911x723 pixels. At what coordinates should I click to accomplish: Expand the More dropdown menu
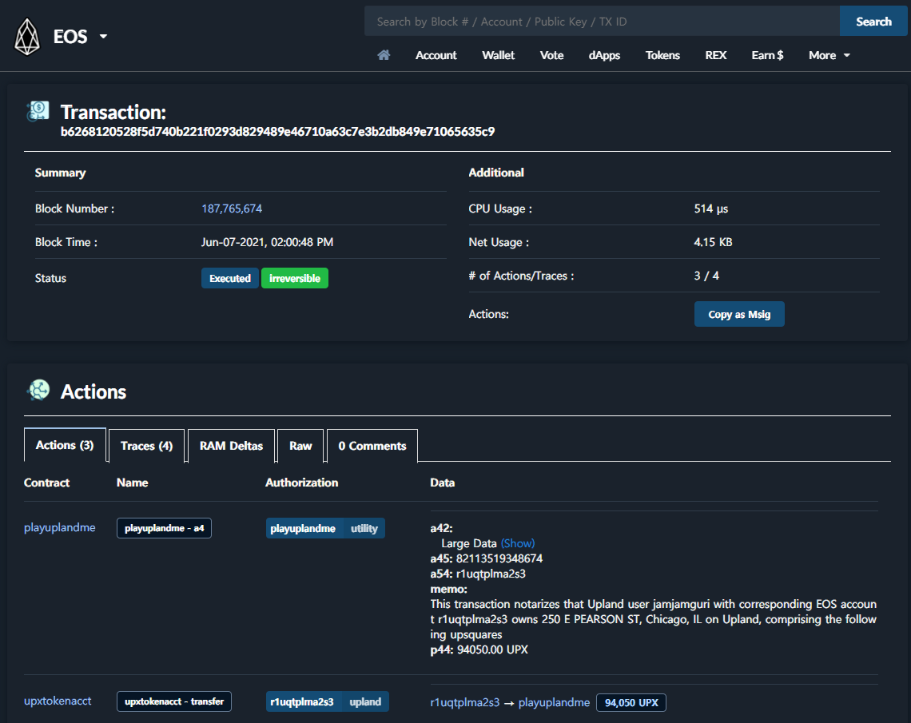click(829, 55)
